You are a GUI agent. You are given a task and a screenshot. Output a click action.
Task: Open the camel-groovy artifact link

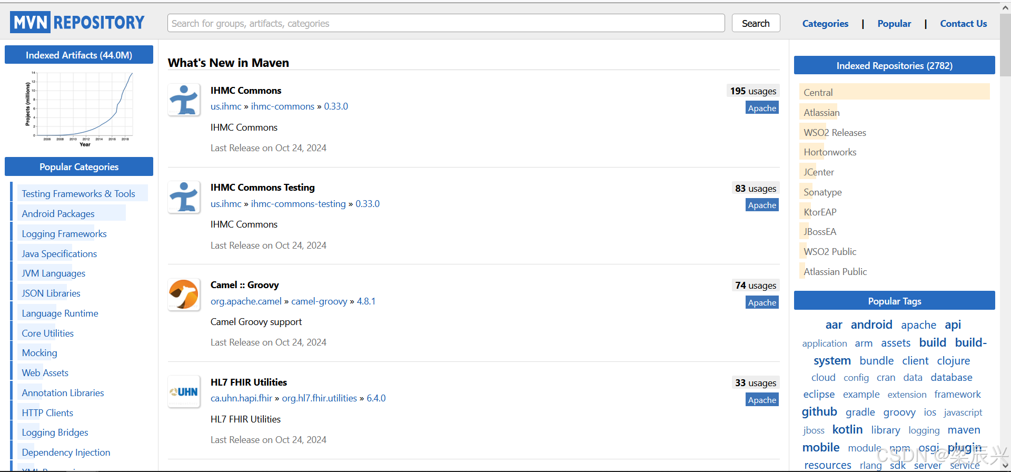coord(319,301)
